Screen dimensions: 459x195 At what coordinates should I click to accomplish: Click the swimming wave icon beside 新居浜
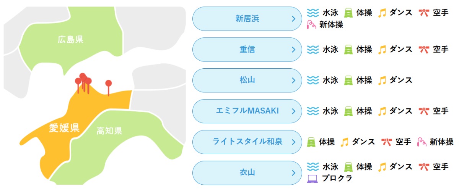pyautogui.click(x=313, y=13)
